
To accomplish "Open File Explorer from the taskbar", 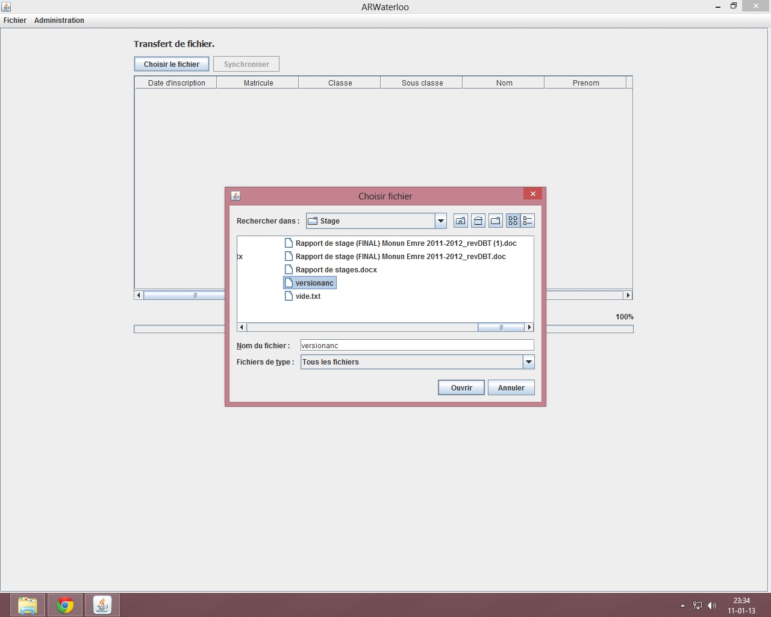I will click(x=28, y=605).
